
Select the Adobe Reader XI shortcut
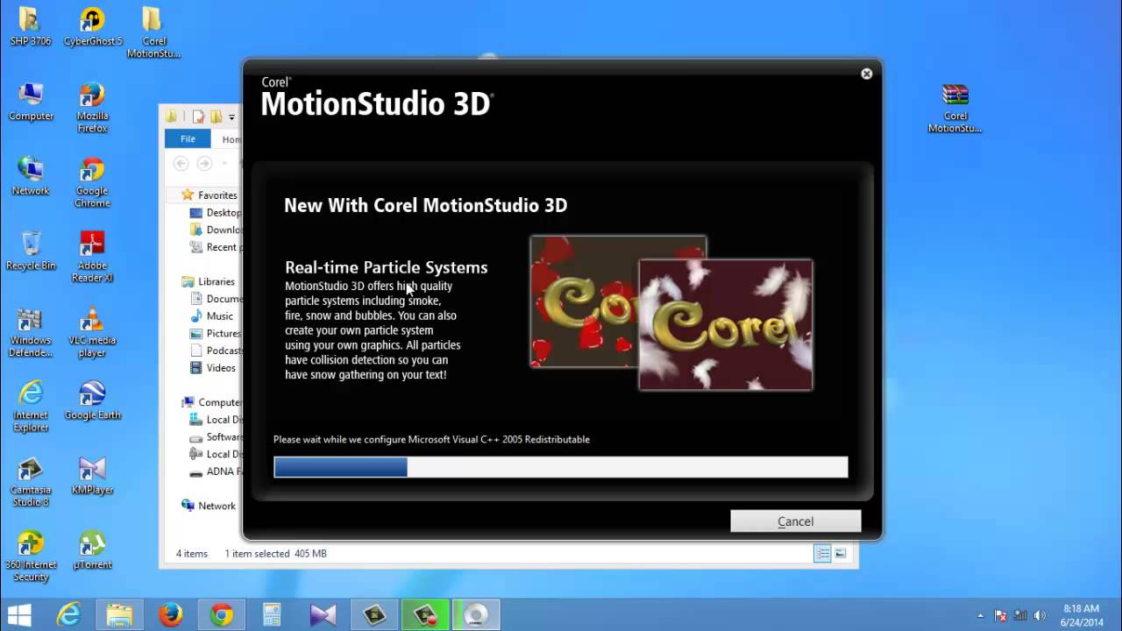[x=92, y=257]
